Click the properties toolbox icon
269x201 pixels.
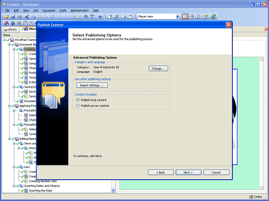206,17
